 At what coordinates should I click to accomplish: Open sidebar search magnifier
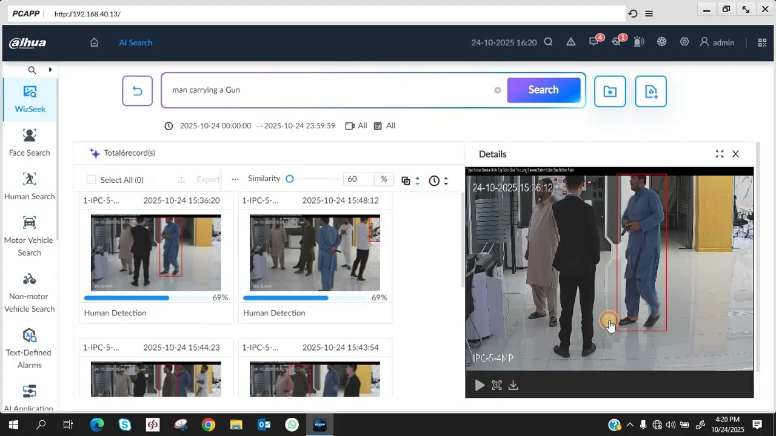point(32,70)
